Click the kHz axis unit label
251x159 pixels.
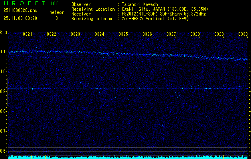point(4,32)
